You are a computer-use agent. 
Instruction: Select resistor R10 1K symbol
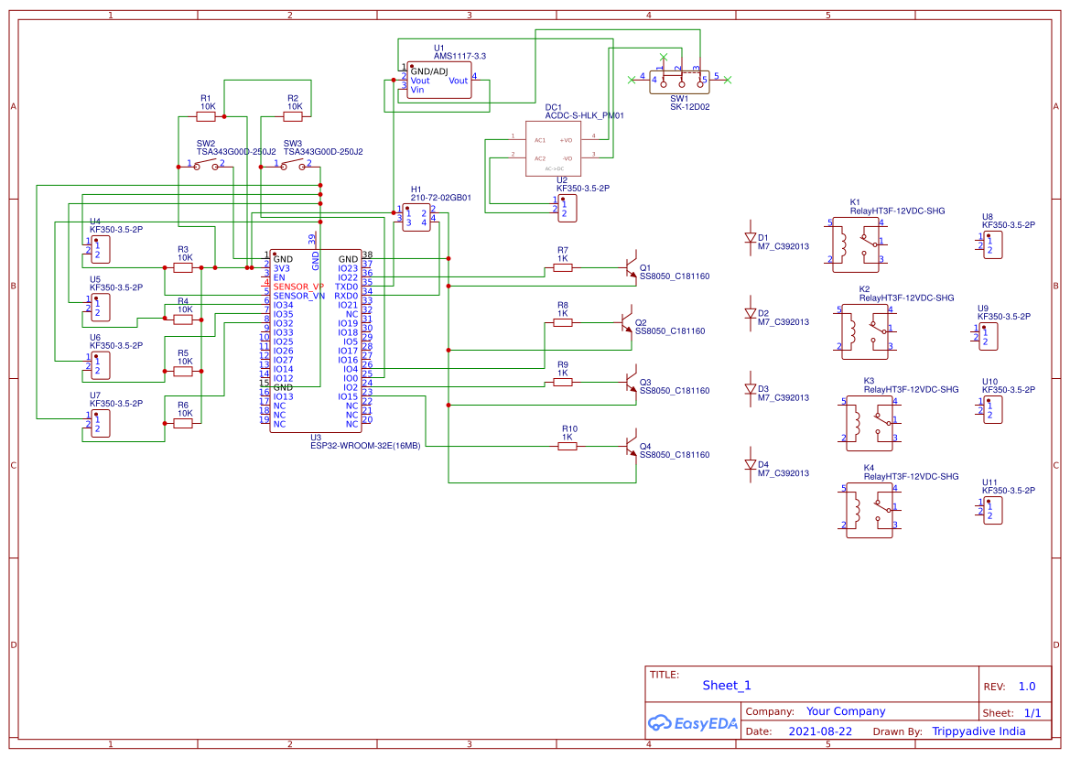pos(567,446)
